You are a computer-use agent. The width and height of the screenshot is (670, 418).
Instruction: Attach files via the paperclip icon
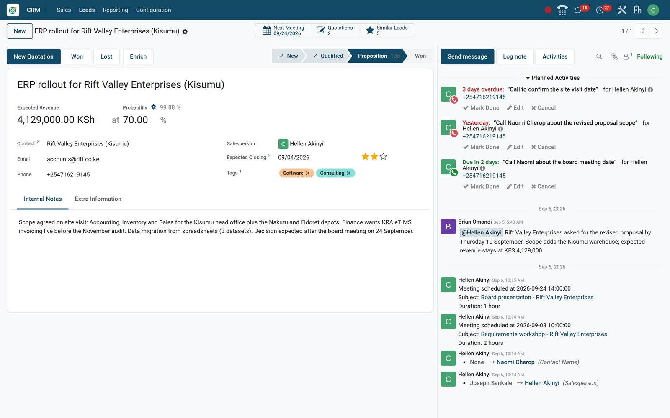point(614,56)
